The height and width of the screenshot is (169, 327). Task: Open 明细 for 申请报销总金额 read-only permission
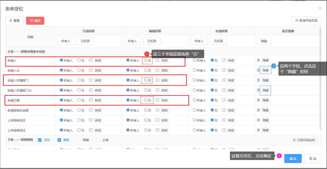[x=98, y=110]
